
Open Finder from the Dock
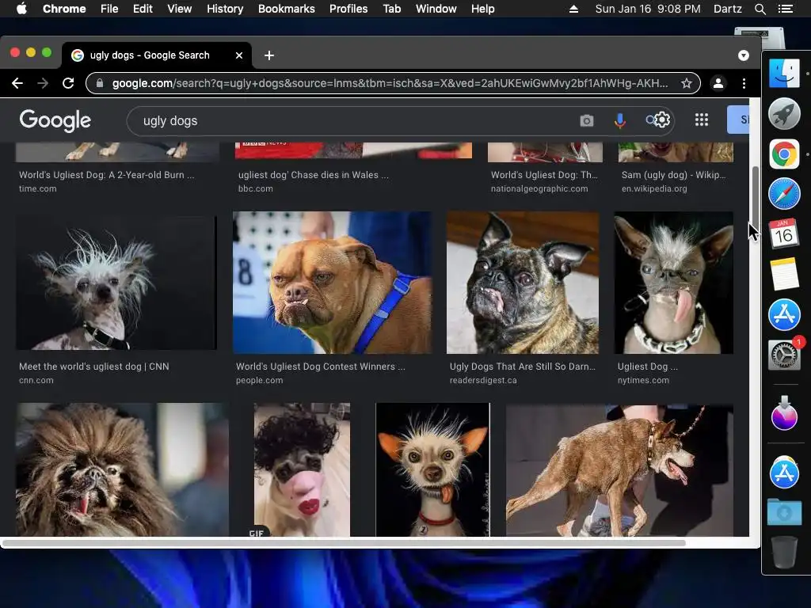(x=784, y=73)
